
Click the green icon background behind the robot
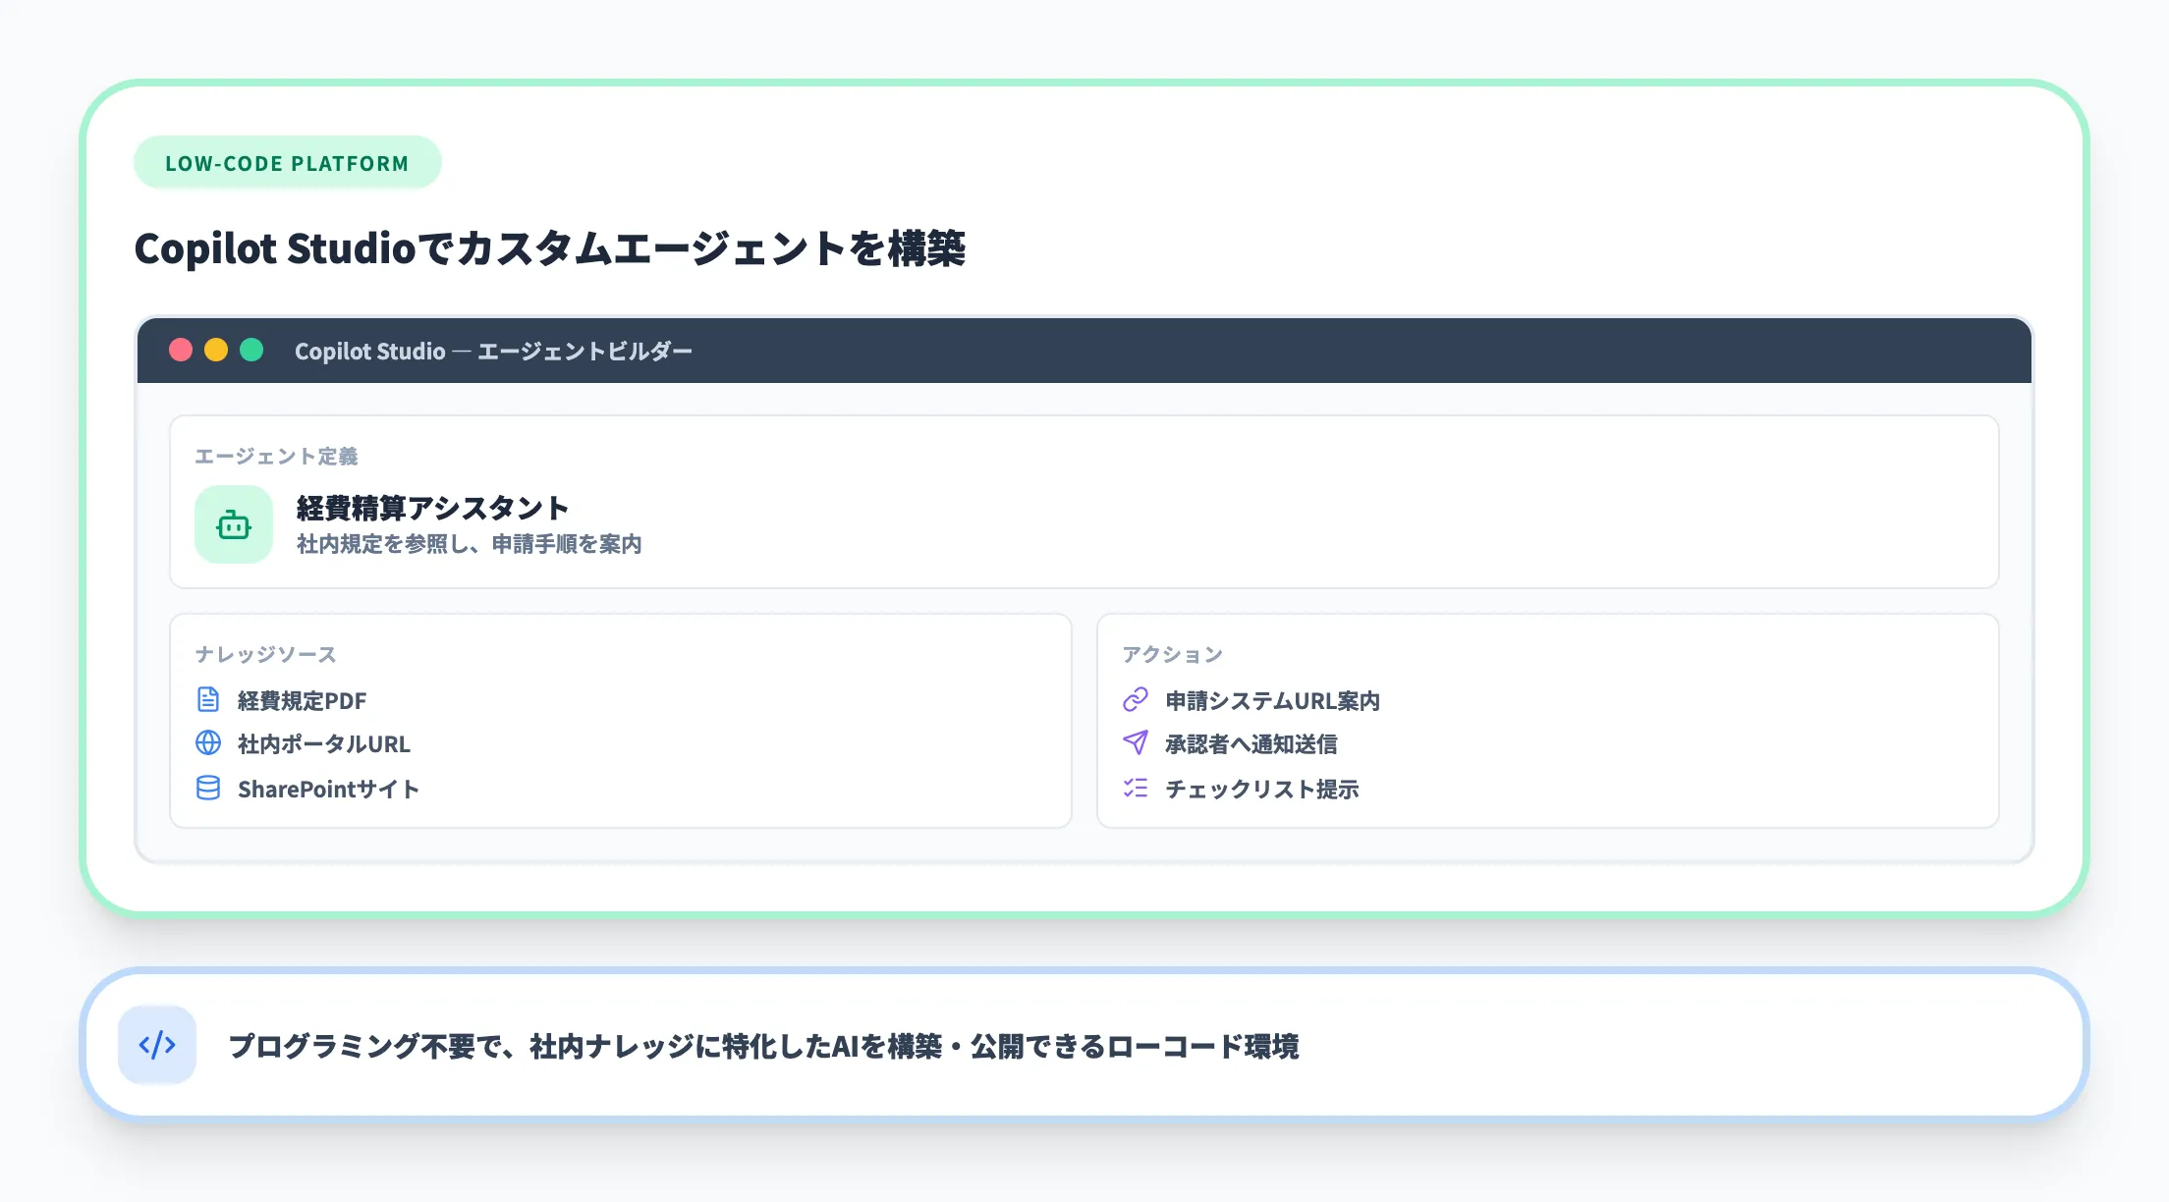(233, 524)
